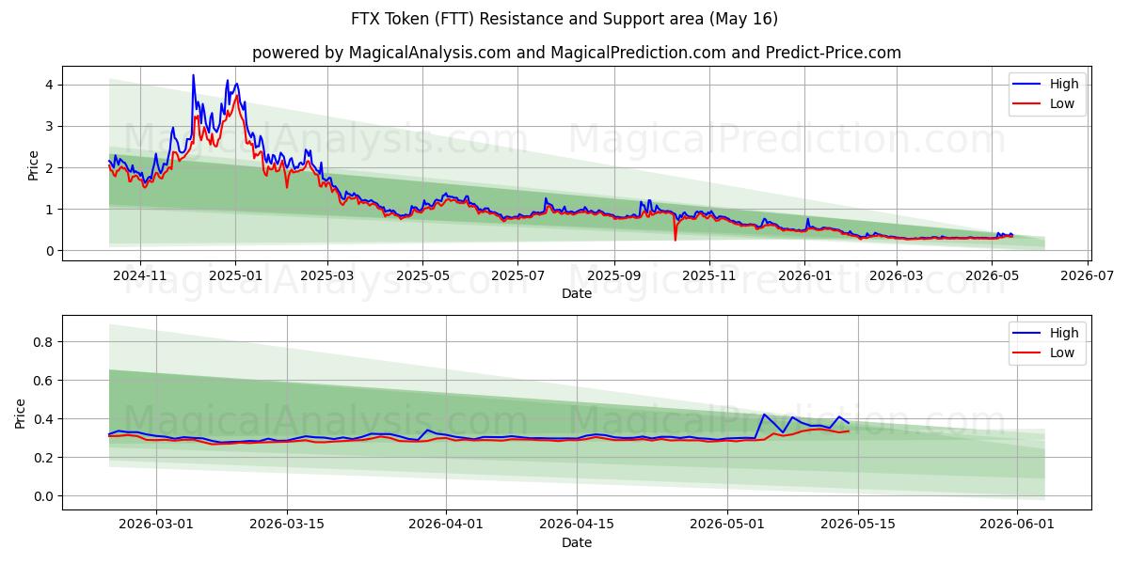Click the '2024-11' date tick label
The width and height of the screenshot is (1129, 564).
coord(139,275)
